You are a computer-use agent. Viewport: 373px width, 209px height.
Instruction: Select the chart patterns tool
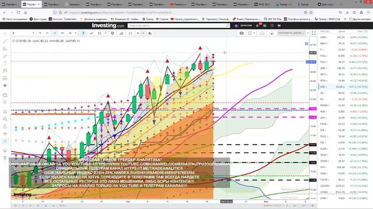pyautogui.click(x=5, y=71)
